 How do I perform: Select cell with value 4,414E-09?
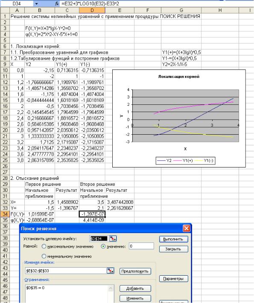(92, 220)
